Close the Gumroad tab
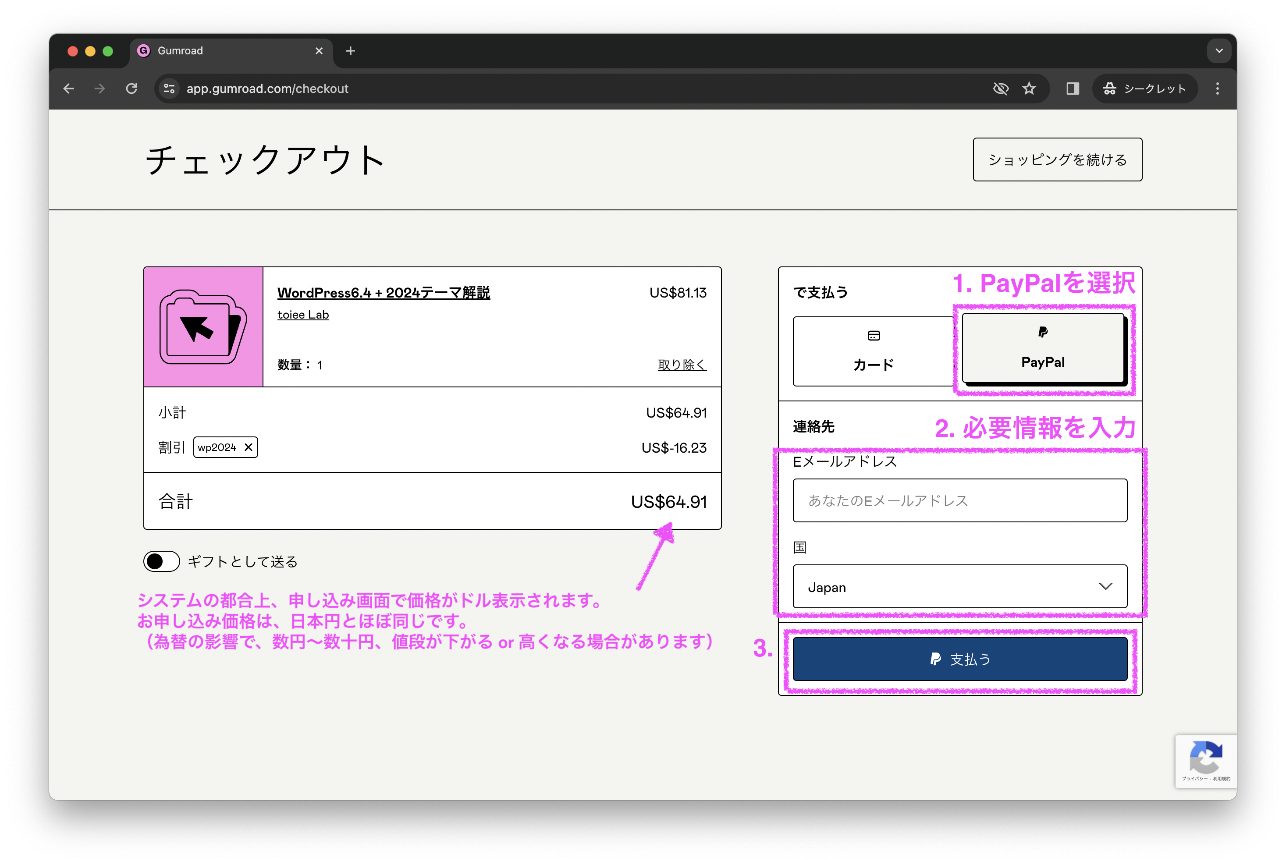Viewport: 1286px width, 865px height. pyautogui.click(x=319, y=51)
